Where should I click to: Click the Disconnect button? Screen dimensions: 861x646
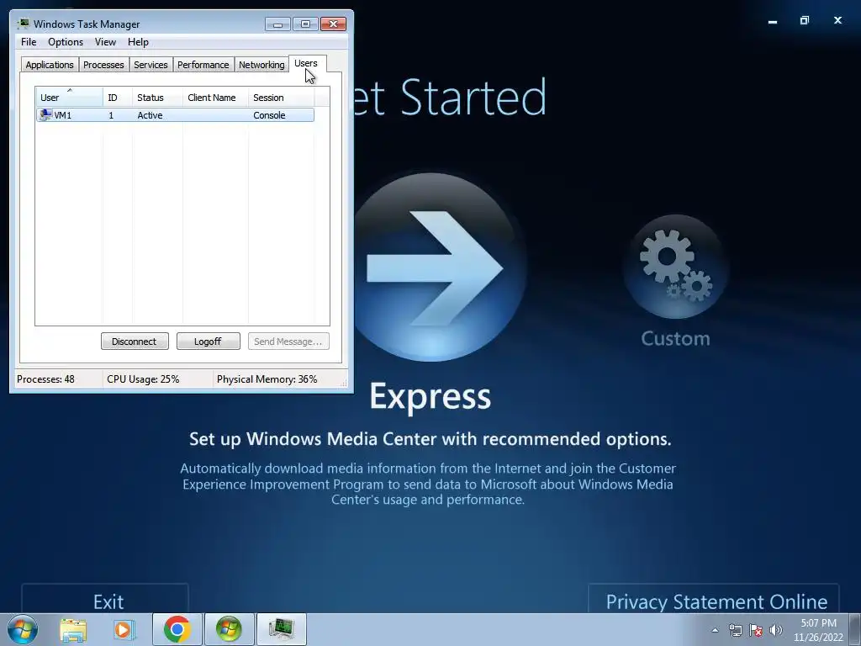tap(135, 342)
